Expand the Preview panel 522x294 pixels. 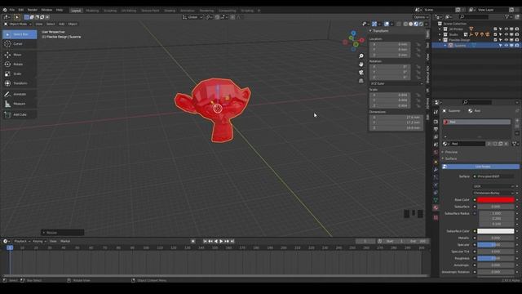(x=451, y=152)
